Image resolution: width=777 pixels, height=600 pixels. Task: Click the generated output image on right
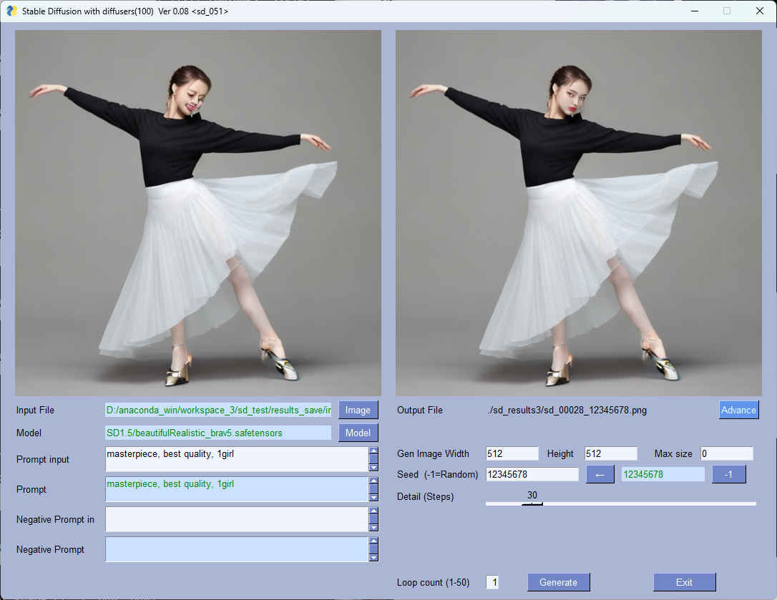point(578,212)
